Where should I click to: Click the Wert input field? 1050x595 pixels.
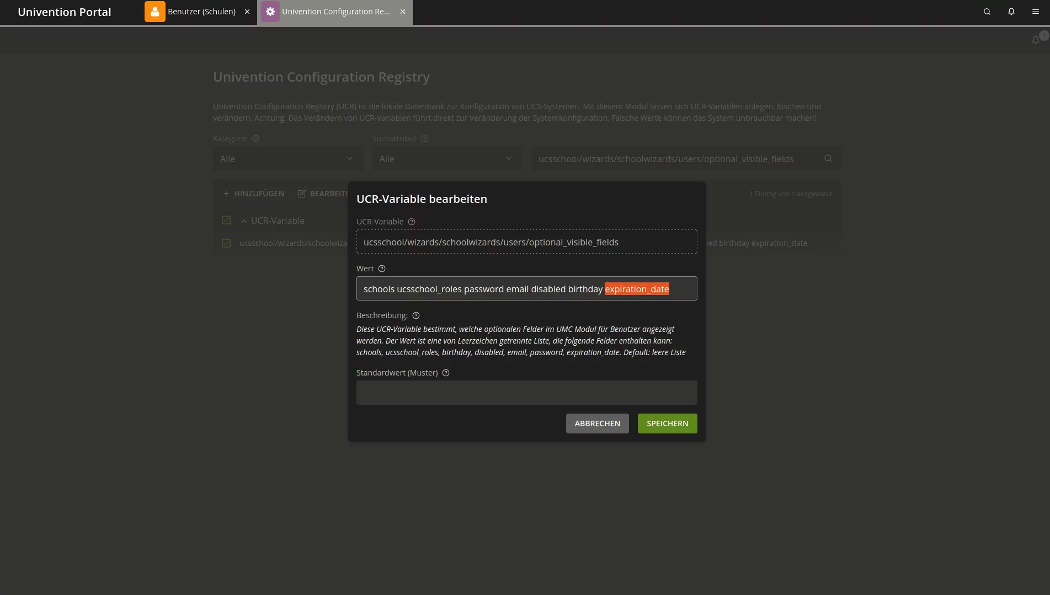click(x=526, y=288)
